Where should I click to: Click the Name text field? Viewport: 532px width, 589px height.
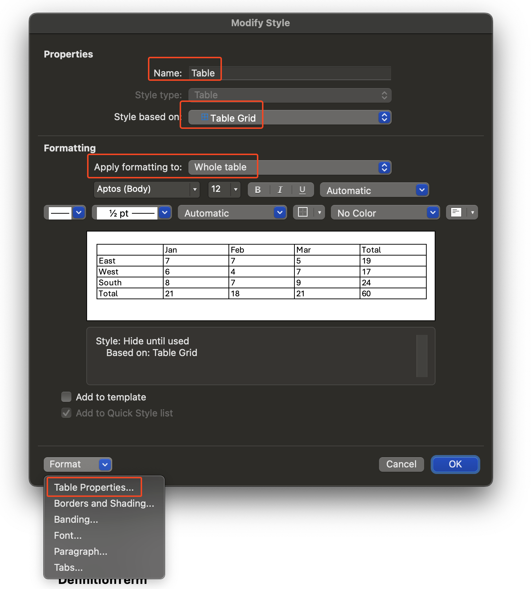tap(290, 73)
